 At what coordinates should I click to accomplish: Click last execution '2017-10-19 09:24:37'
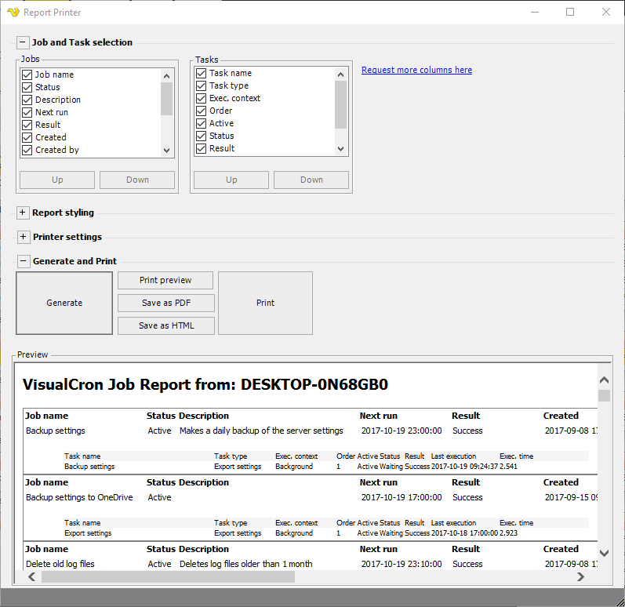point(464,467)
